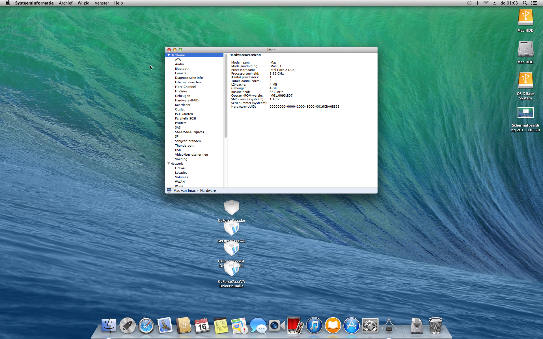Open Downloads stack in Dock

[417, 326]
